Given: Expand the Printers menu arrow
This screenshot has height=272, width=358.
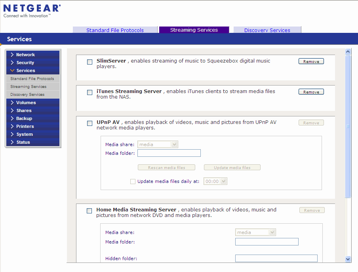Looking at the screenshot, I should point(12,126).
